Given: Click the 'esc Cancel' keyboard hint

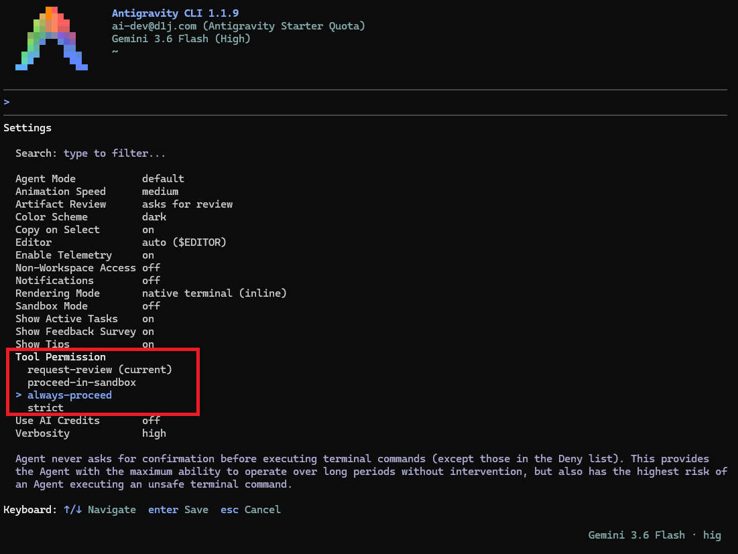Looking at the screenshot, I should coord(251,510).
